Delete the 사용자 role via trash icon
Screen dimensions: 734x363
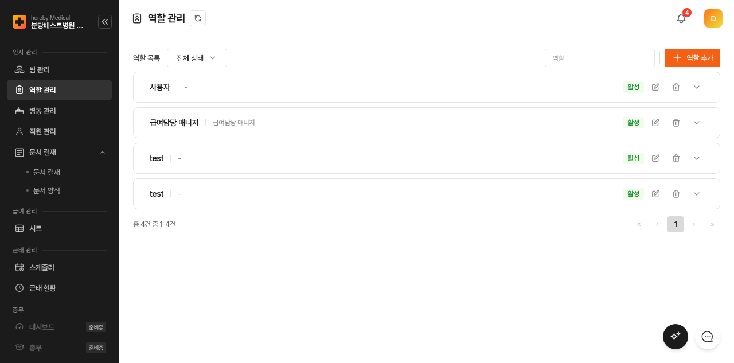click(x=676, y=87)
